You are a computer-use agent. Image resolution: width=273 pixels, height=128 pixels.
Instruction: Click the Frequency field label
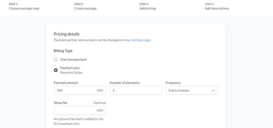click(x=173, y=83)
